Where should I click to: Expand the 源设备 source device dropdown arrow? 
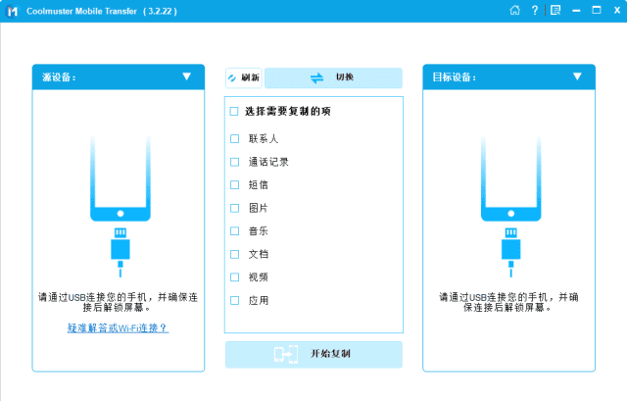click(187, 76)
